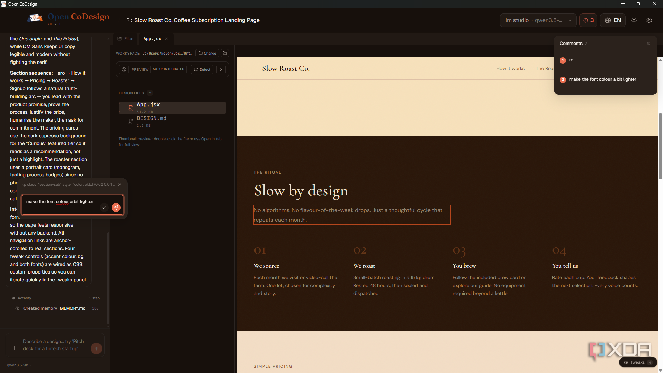Click the DESIGN FILES count badge
Viewport: 663px width, 373px height.
point(150,93)
